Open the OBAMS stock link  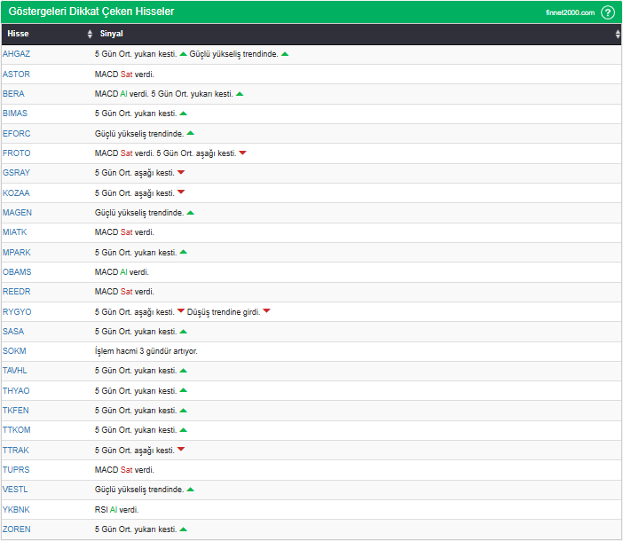point(17,272)
